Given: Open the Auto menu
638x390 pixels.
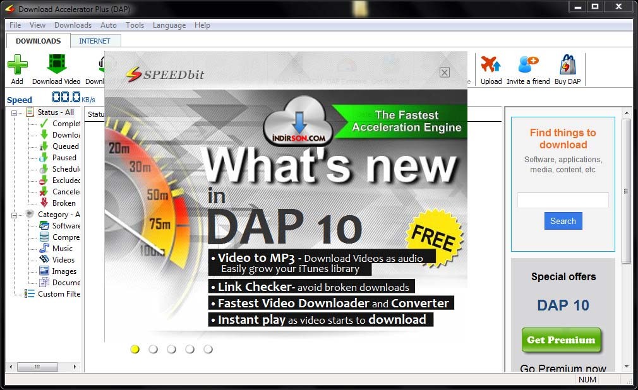Looking at the screenshot, I should (x=109, y=25).
